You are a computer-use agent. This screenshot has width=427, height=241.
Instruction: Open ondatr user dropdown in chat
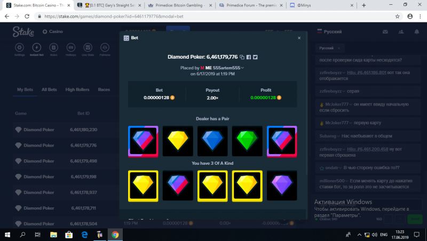point(333,168)
